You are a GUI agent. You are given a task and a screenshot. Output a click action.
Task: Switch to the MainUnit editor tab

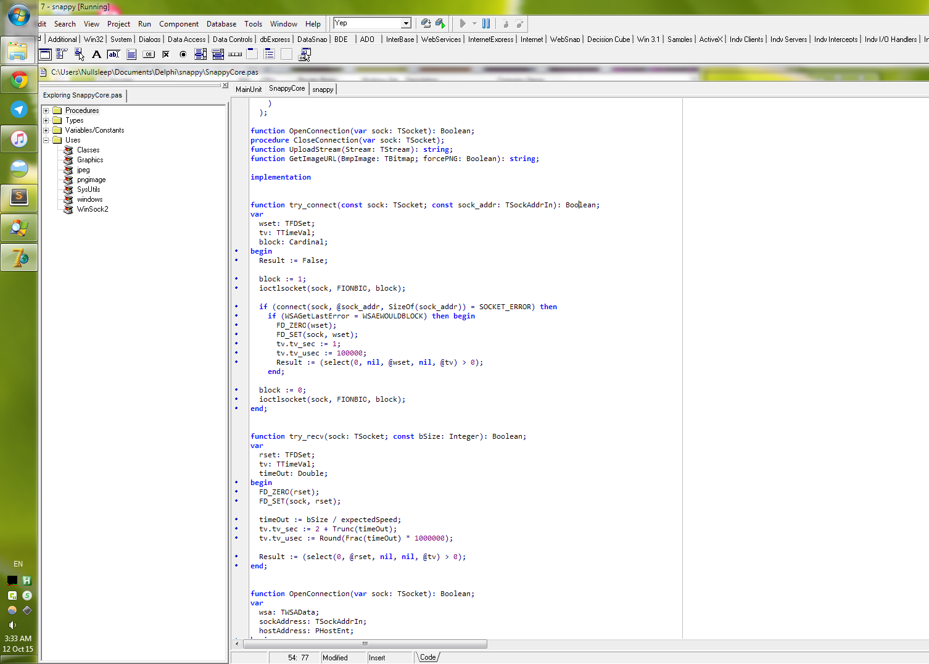pyautogui.click(x=249, y=89)
